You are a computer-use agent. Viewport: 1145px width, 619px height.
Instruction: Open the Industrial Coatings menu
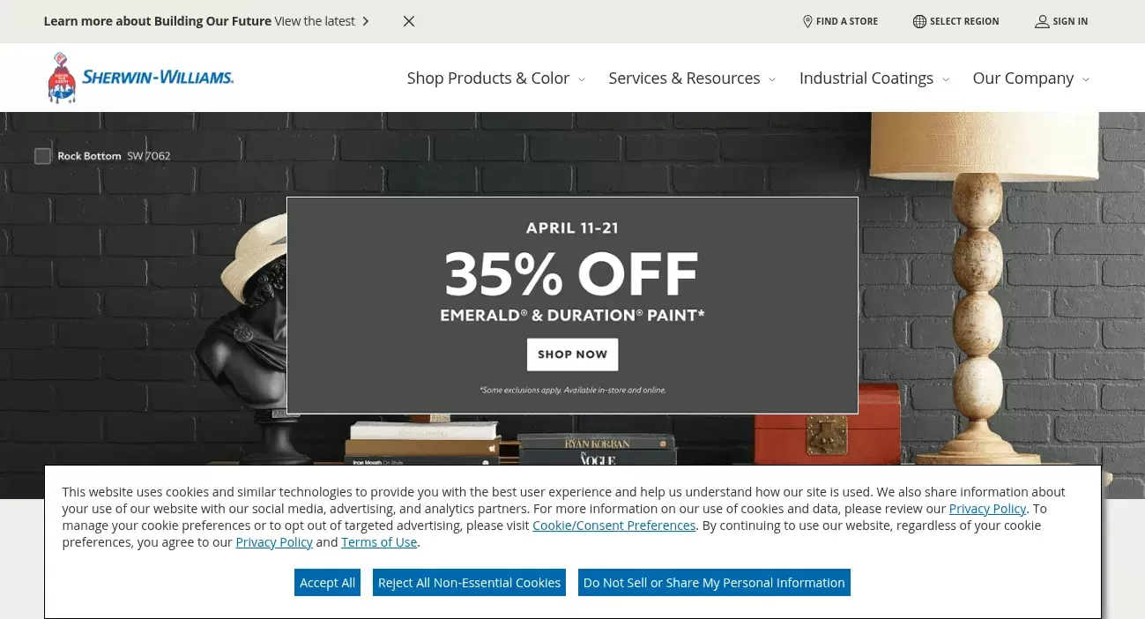[866, 78]
